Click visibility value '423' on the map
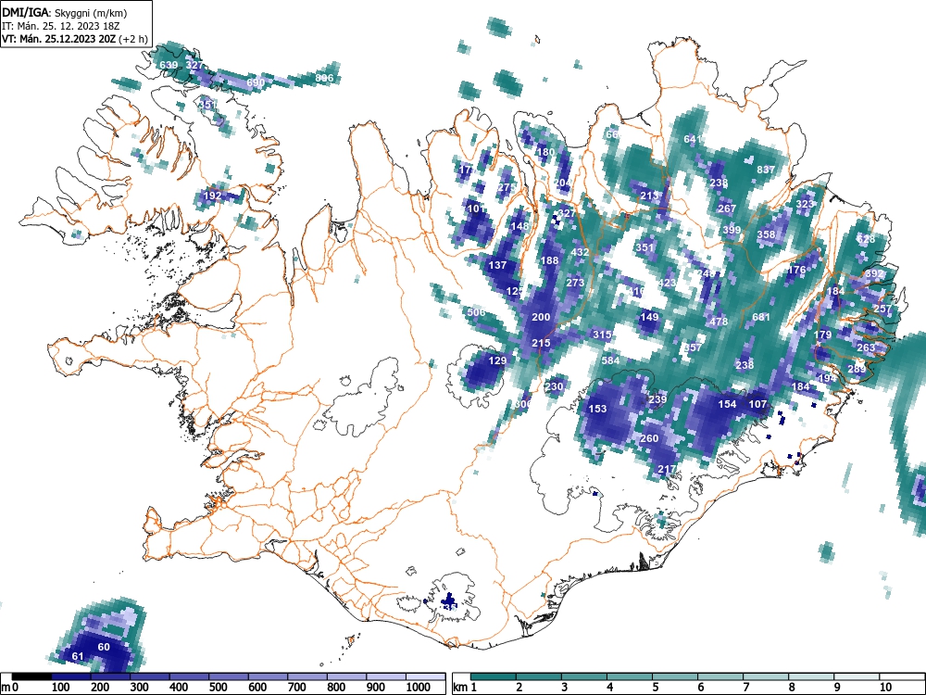This screenshot has height=695, width=926. tap(667, 283)
